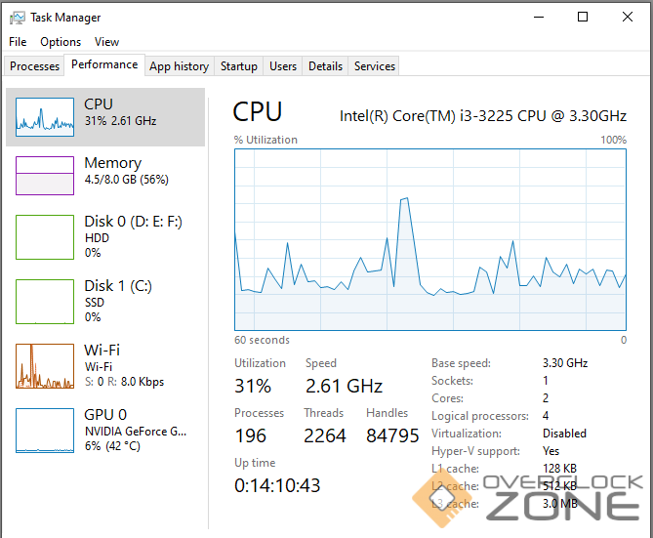Open Disk 1 SSD performance graph
This screenshot has height=538, width=653.
45,300
